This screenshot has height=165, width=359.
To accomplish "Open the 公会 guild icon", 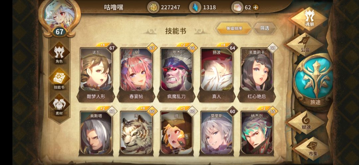I will 305,44.
